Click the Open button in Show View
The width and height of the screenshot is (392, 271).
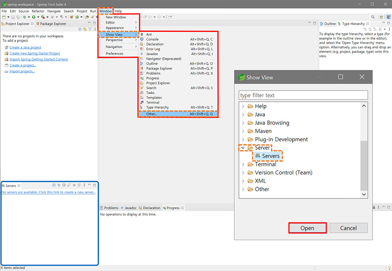(307, 228)
